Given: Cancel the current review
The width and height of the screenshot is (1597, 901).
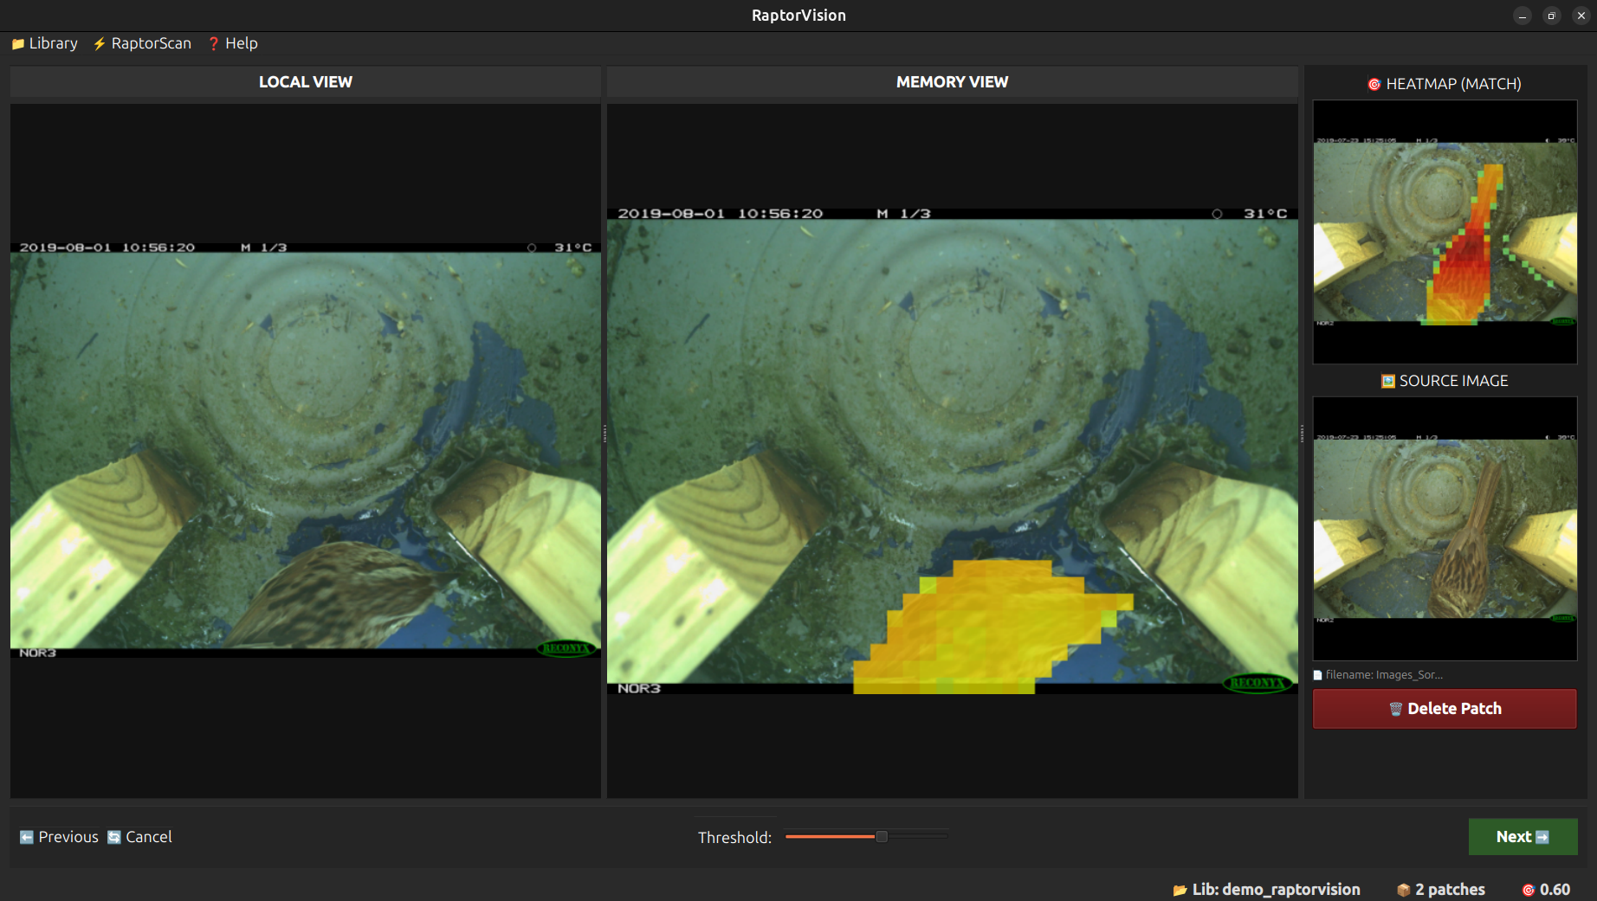Looking at the screenshot, I should click(139, 837).
